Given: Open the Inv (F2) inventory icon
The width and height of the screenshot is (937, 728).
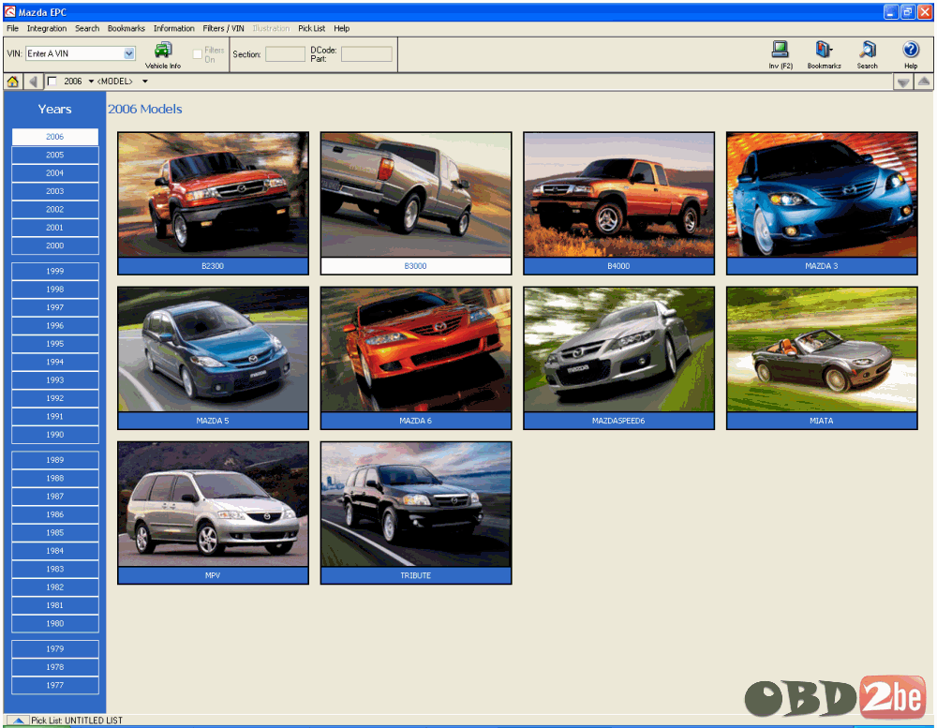Looking at the screenshot, I should tap(781, 55).
